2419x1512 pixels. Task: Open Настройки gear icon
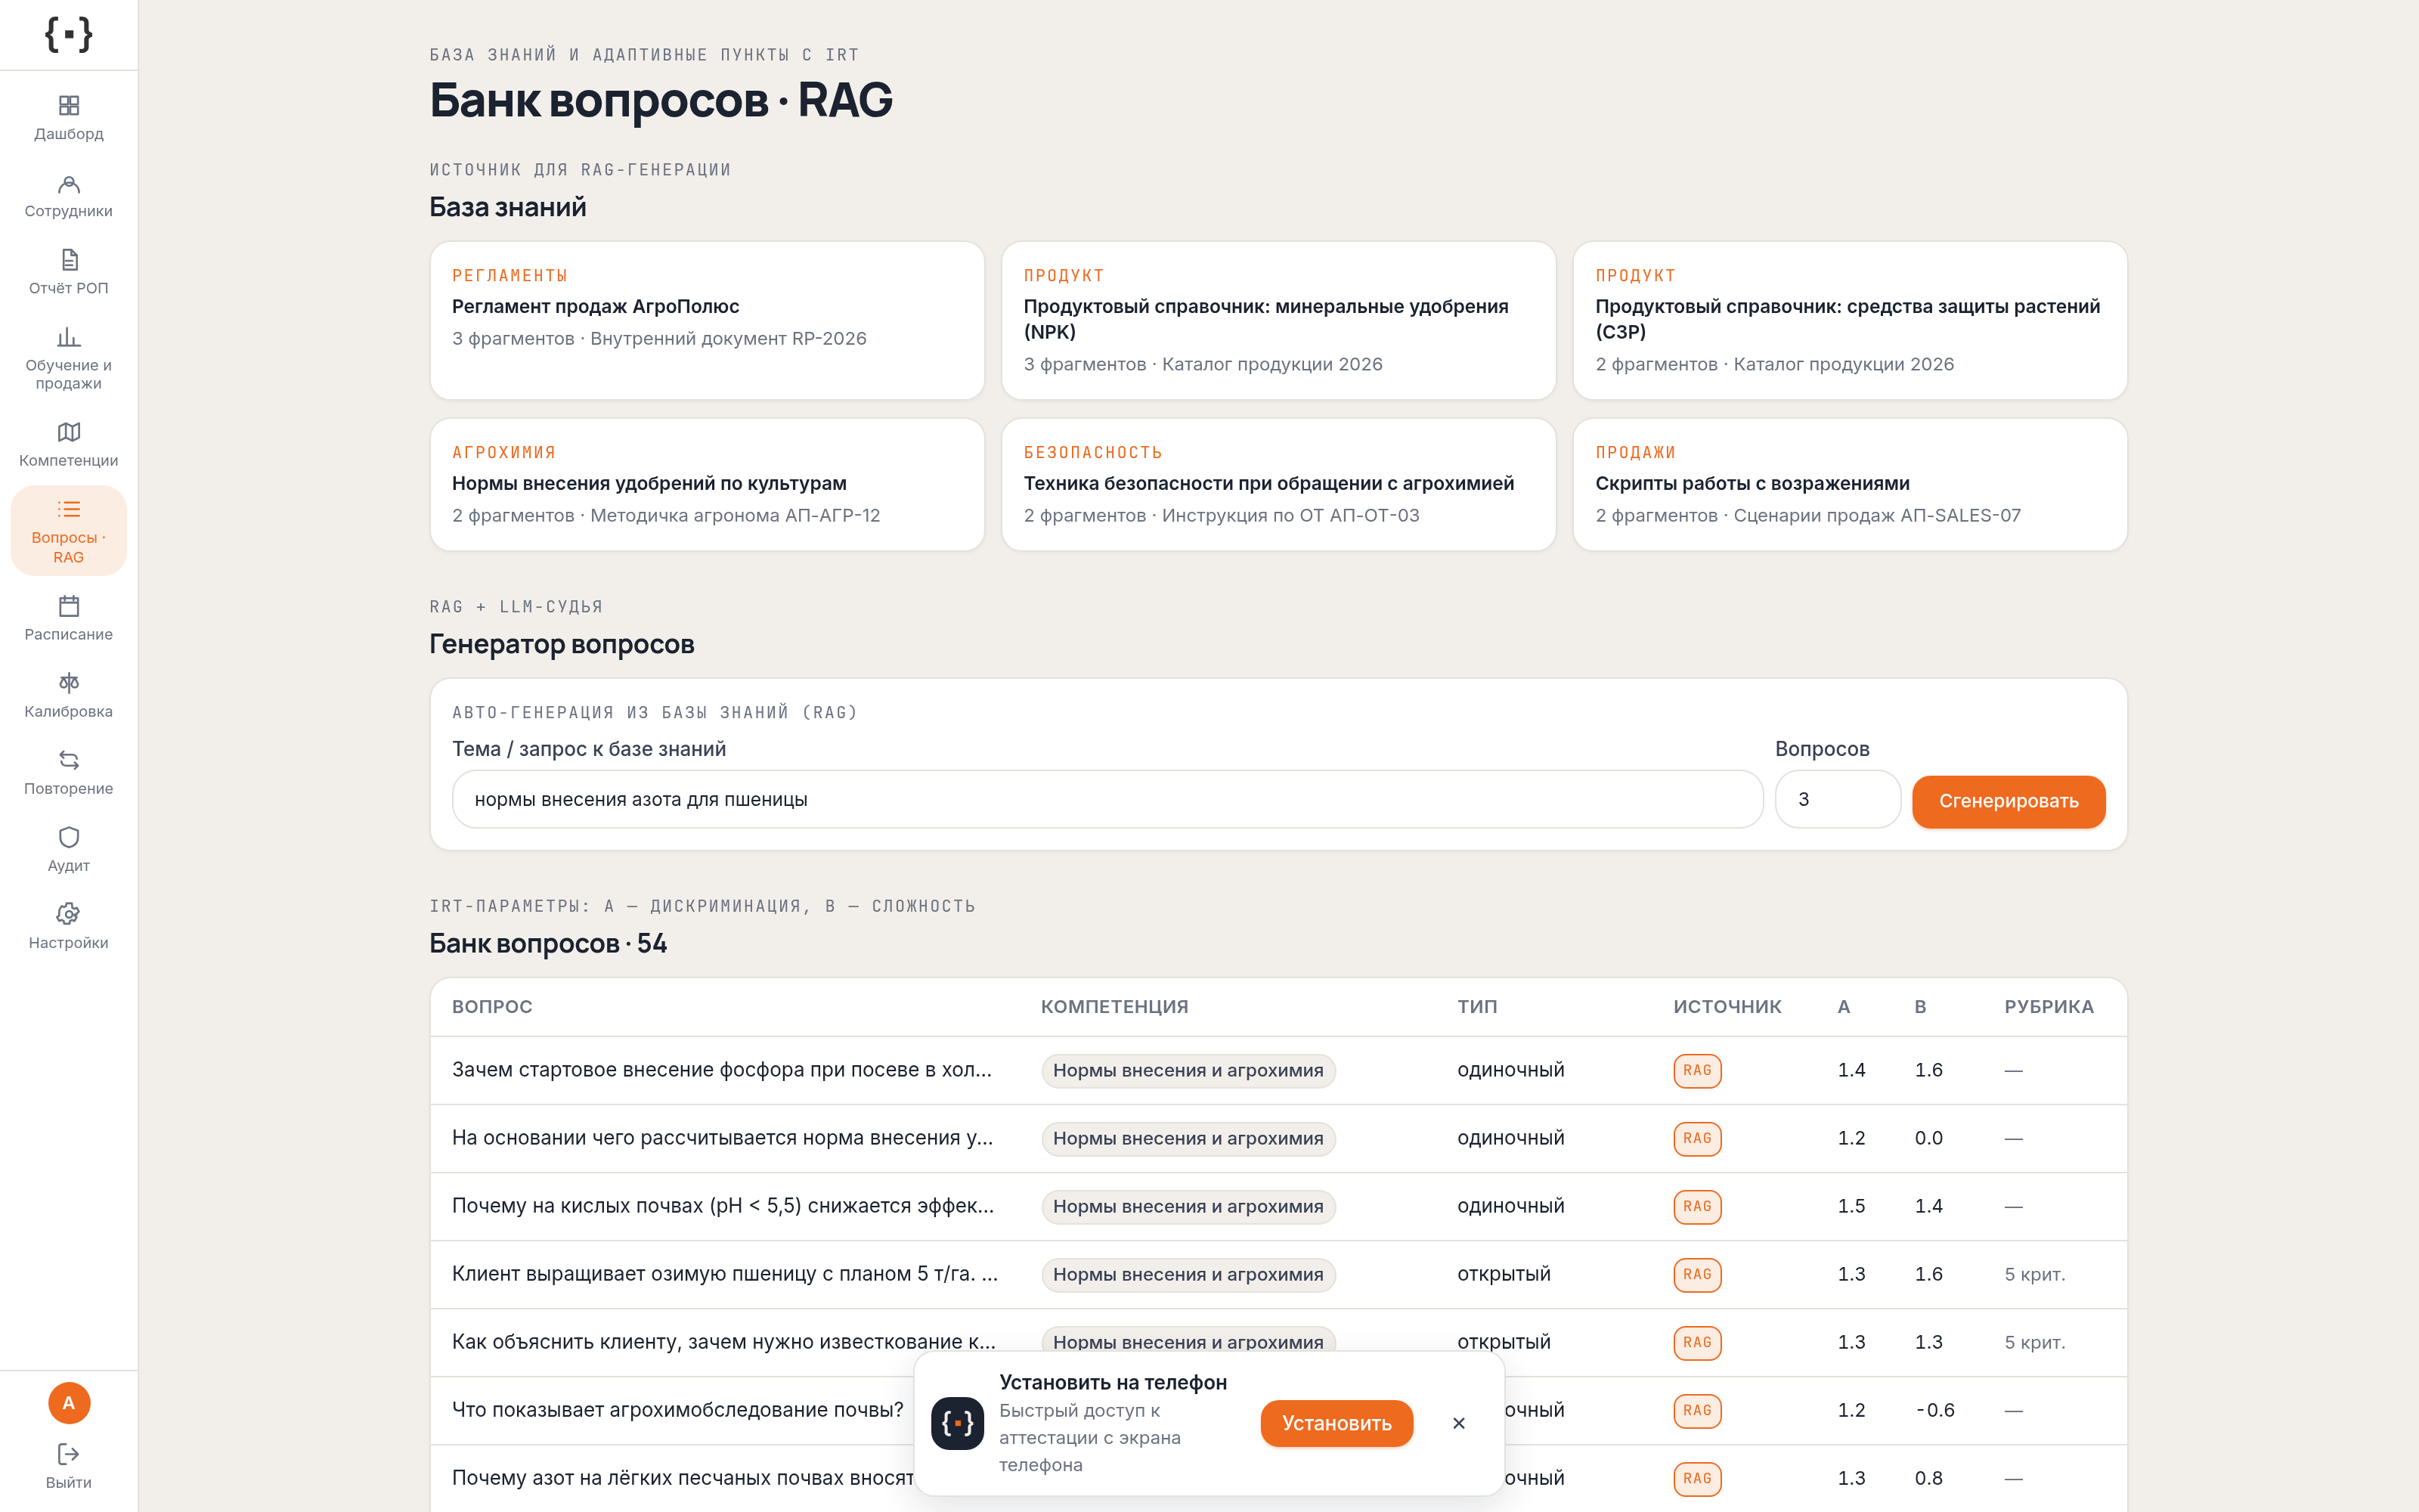pos(68,914)
